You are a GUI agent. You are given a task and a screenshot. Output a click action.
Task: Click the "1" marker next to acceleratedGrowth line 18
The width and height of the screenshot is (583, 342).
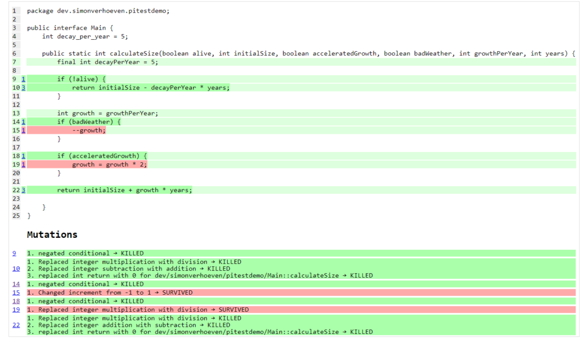coord(23,155)
